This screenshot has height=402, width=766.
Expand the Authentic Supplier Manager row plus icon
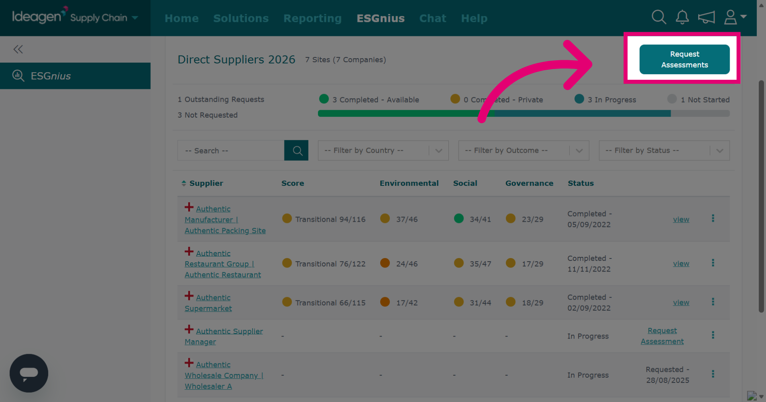pyautogui.click(x=189, y=329)
